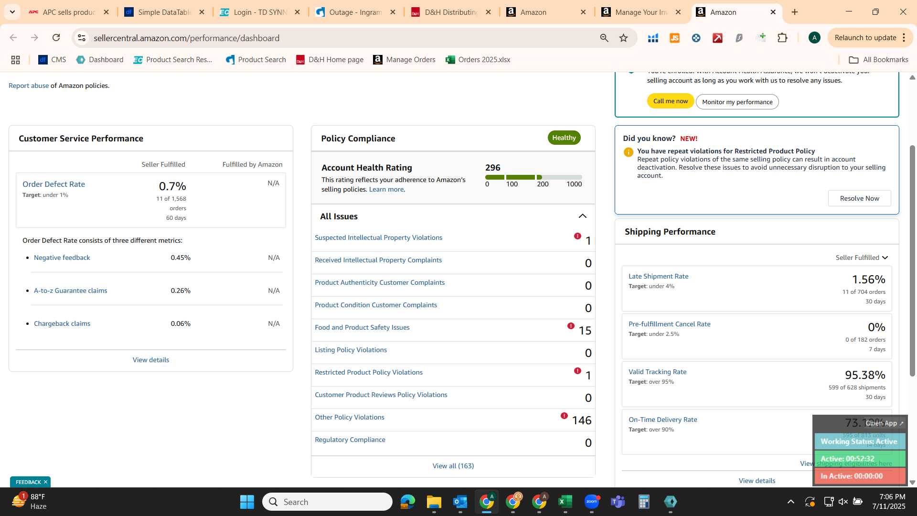Click Open App on the status widget
The image size is (917, 516).
[x=884, y=423]
